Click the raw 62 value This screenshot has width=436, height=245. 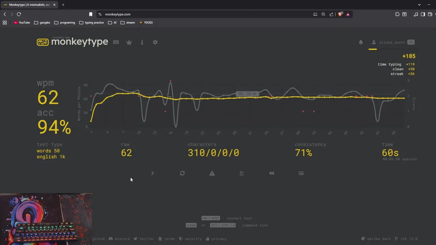coord(126,153)
